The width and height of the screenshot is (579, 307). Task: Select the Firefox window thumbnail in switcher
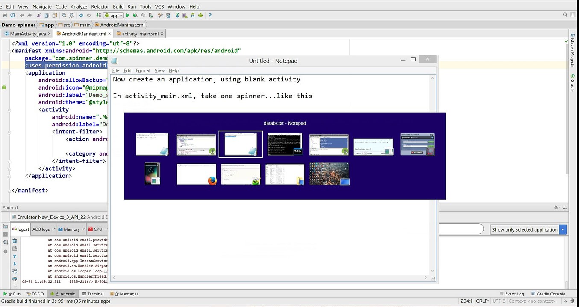(197, 174)
